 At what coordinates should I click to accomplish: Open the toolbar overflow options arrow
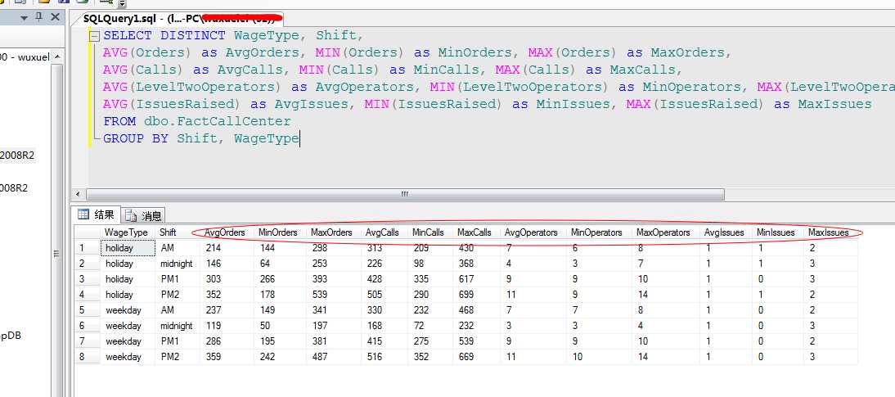coord(122,4)
